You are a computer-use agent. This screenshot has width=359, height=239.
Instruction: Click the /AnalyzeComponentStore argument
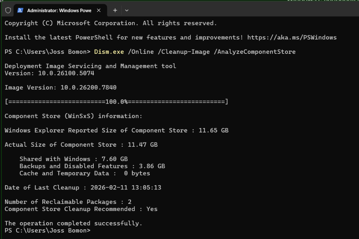point(255,52)
